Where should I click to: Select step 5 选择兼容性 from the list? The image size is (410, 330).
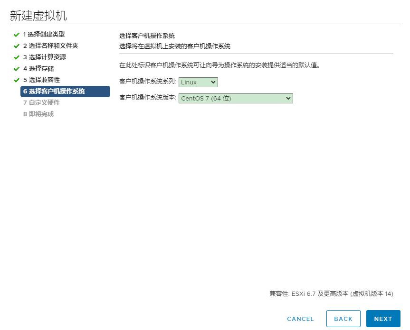tap(40, 80)
